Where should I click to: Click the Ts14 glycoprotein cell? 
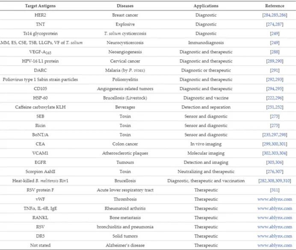[x=40, y=34]
